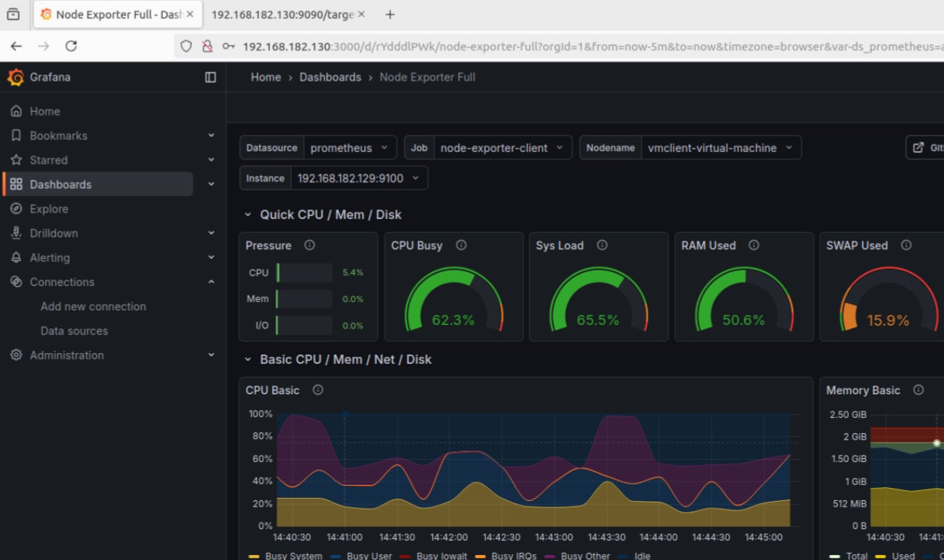Click the CPU Busy 62.3% gauge
This screenshot has width=944, height=560.
click(x=454, y=301)
